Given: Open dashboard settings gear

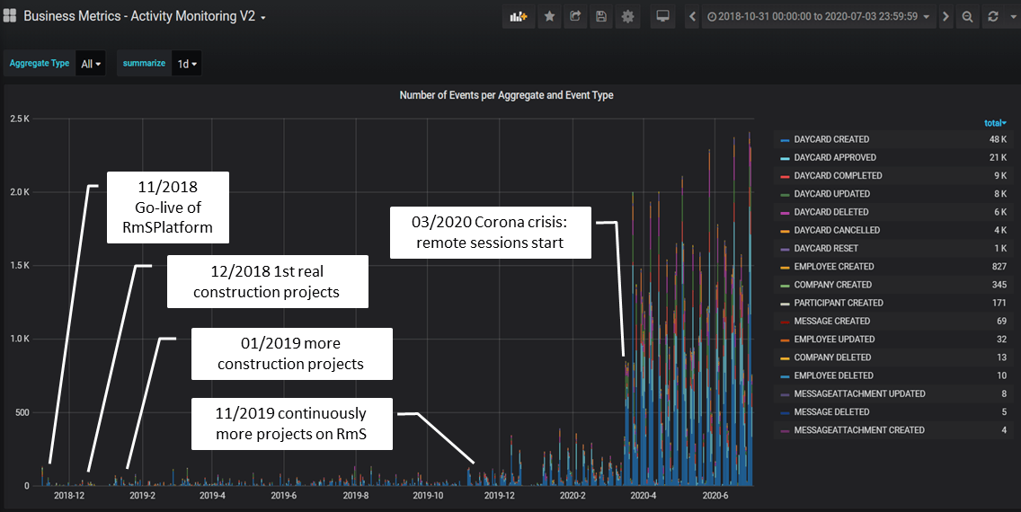Looking at the screenshot, I should 627,17.
